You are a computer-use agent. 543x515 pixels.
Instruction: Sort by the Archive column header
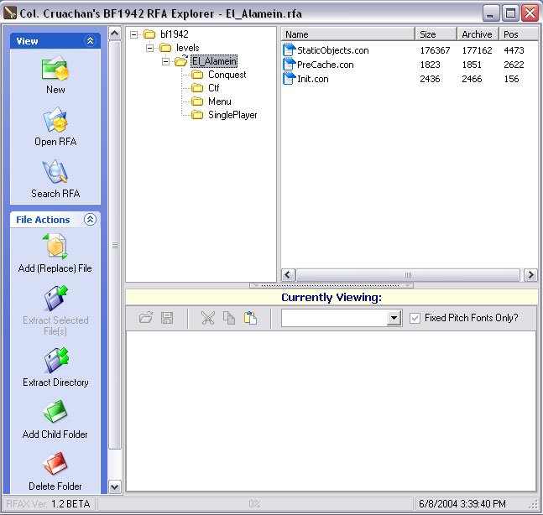(478, 34)
